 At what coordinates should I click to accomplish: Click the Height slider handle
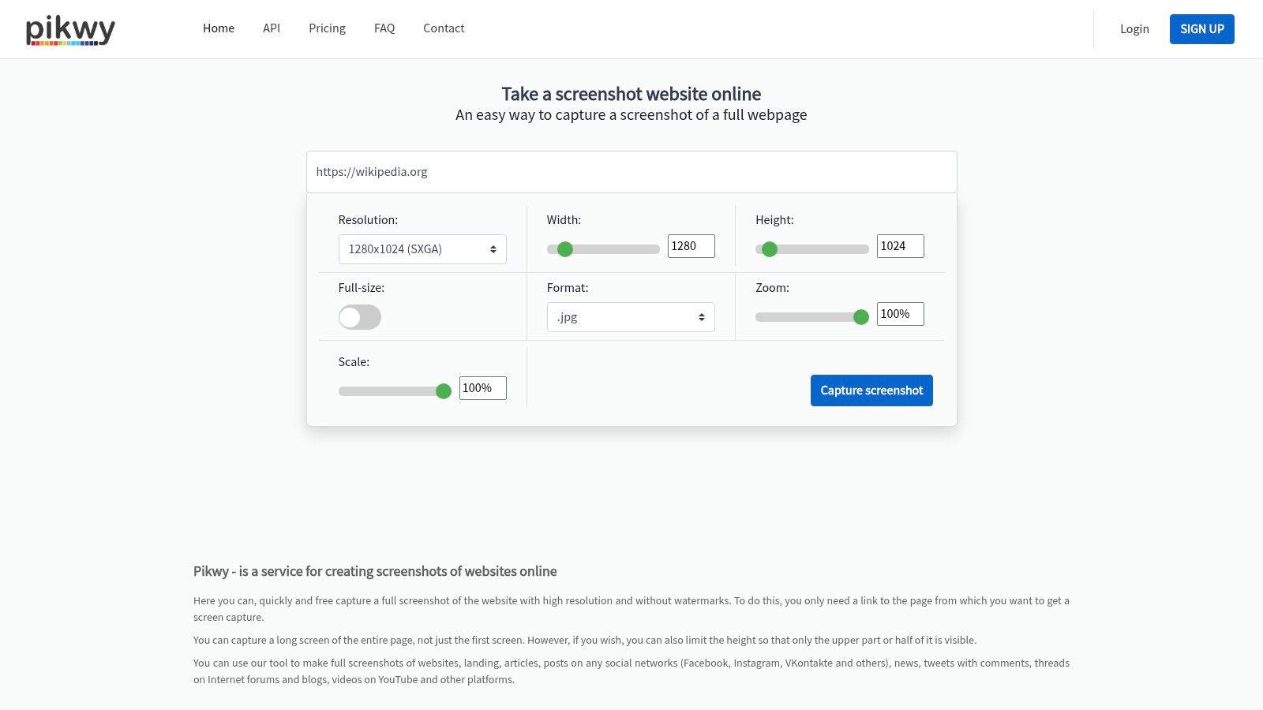770,249
